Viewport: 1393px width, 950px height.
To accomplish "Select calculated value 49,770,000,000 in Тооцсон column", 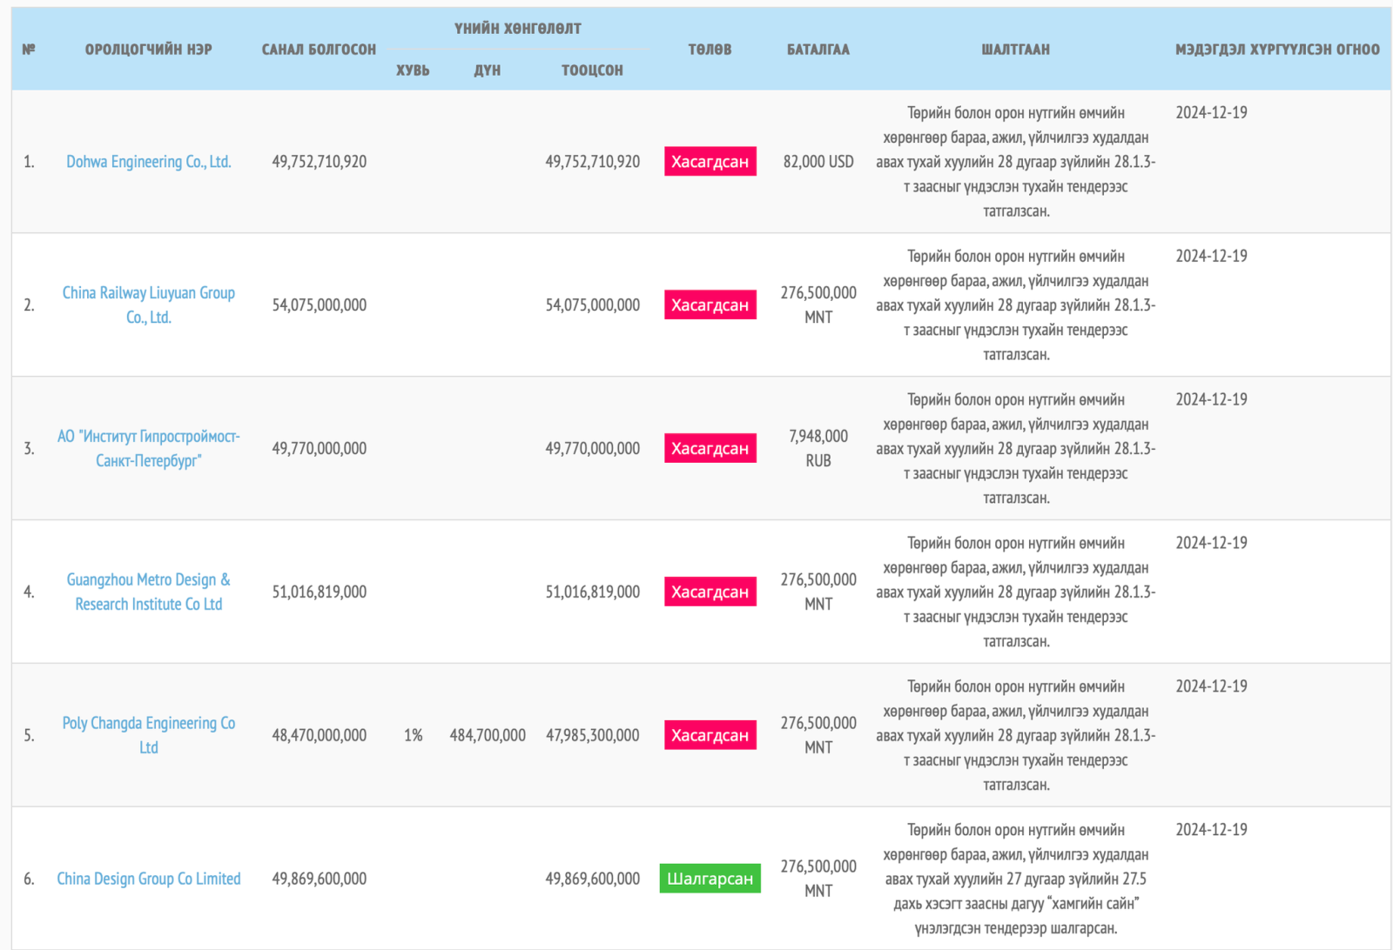I will (x=593, y=449).
